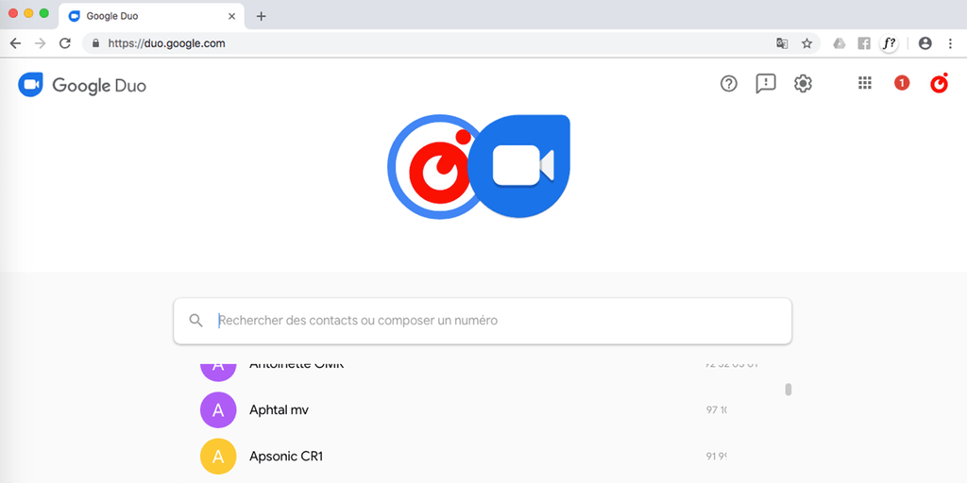Screen dimensions: 967x483
Task: Open the Google account avatar
Action: (940, 83)
